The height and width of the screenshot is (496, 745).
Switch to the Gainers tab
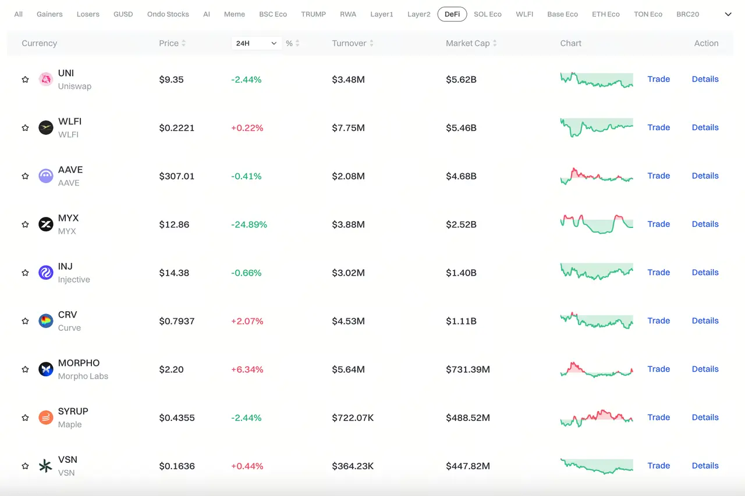pos(49,14)
